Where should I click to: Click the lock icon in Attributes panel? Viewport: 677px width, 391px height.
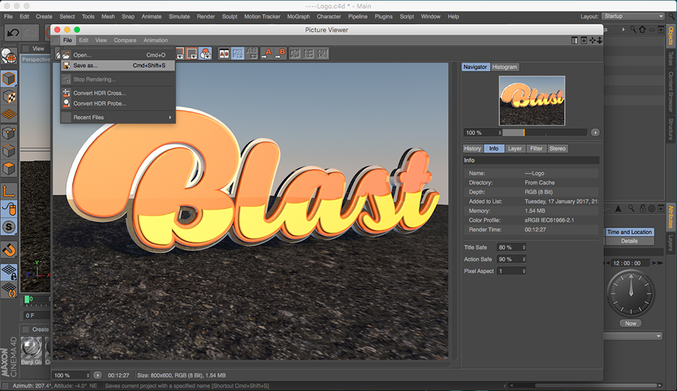[x=642, y=209]
